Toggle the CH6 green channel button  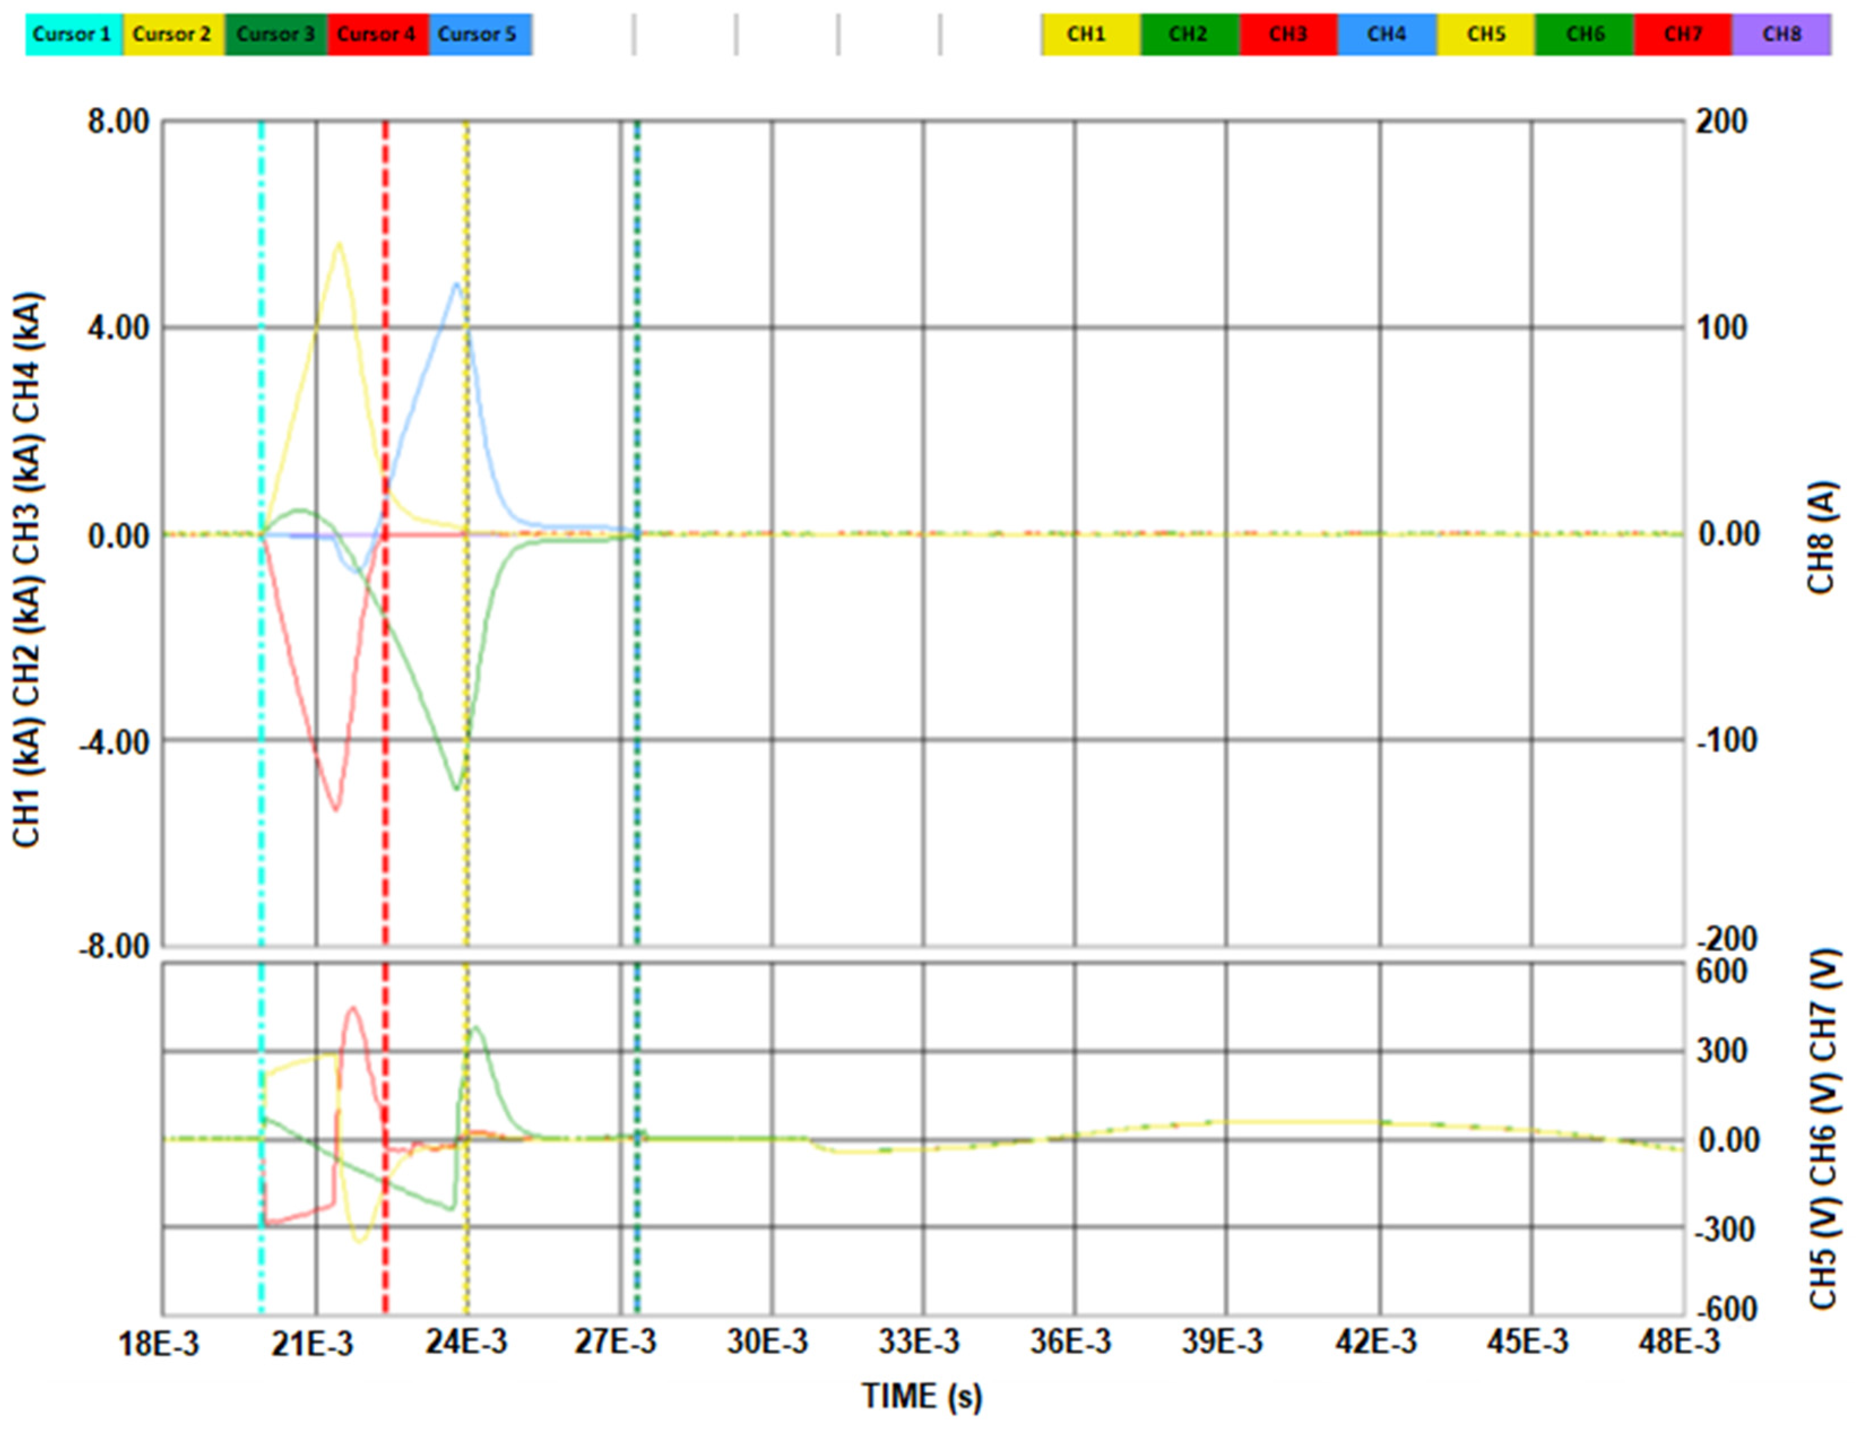pos(1585,35)
